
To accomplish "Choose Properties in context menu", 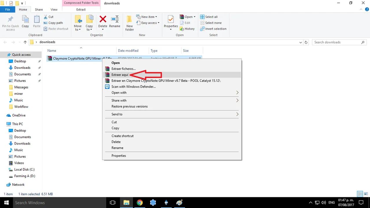I will 172,156.
